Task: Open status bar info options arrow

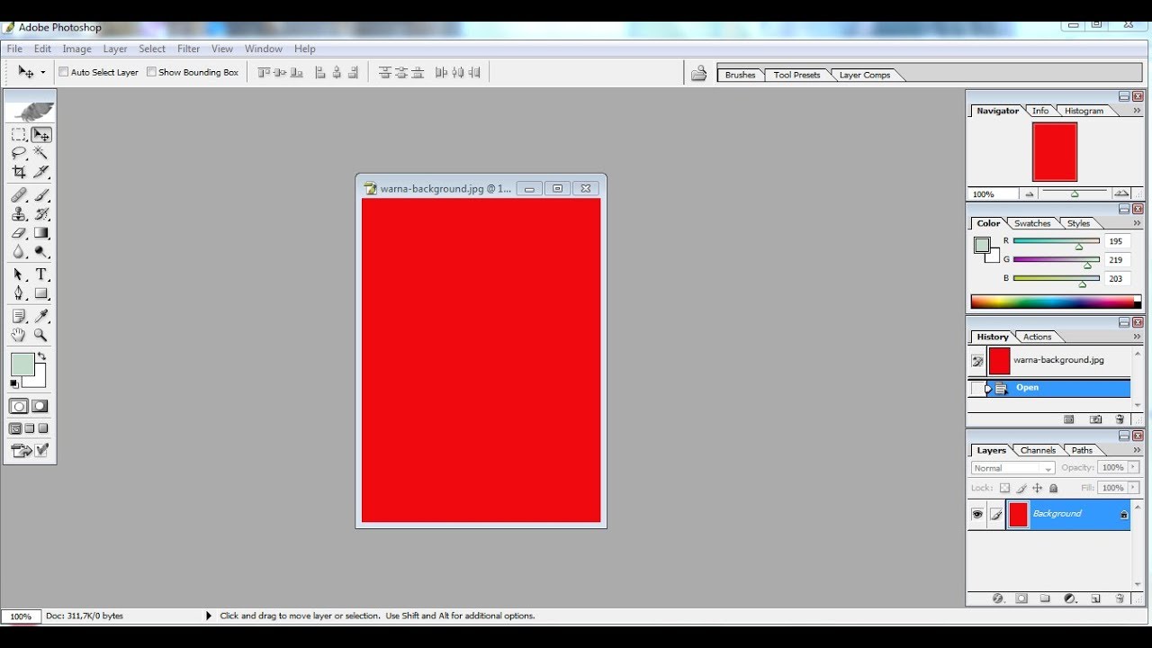Action: click(x=209, y=616)
